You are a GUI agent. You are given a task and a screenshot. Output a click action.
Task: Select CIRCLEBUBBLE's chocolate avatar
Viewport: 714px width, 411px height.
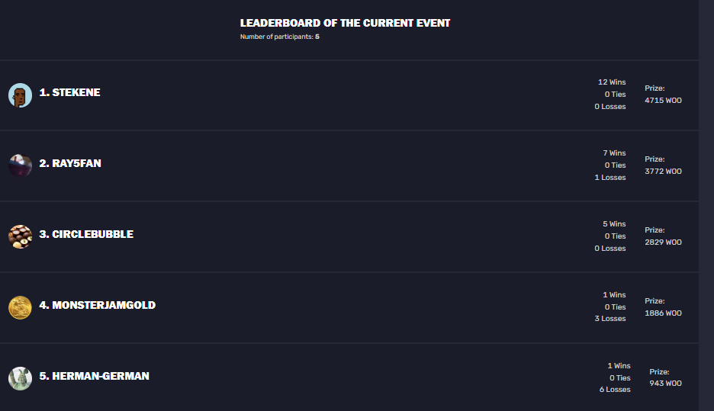pyautogui.click(x=20, y=236)
